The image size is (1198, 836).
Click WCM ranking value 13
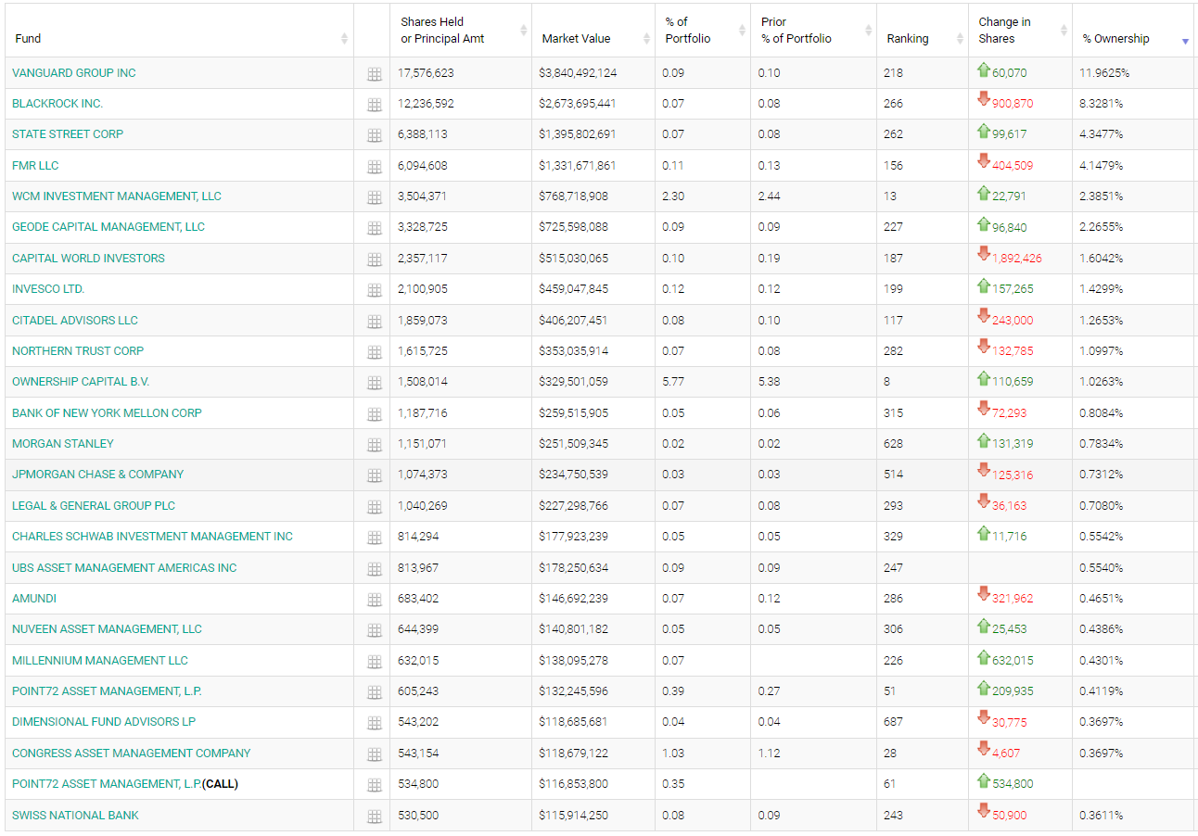890,196
